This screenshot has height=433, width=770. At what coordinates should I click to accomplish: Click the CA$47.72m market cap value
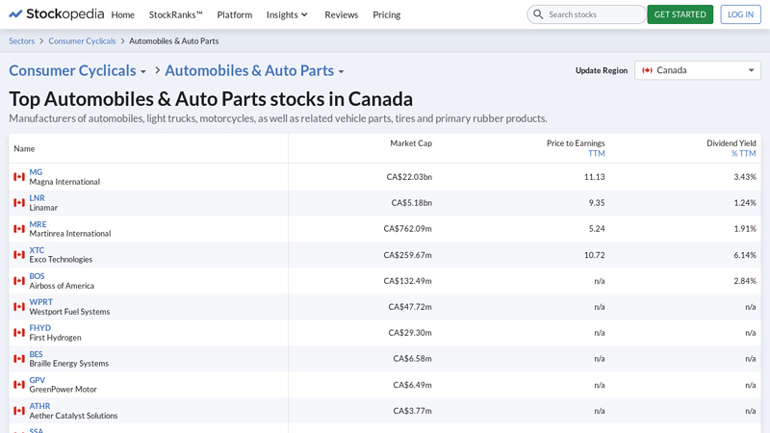[x=410, y=307]
